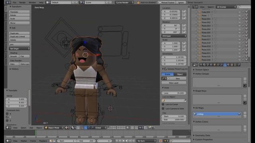This screenshot has height=143, width=255.
Task: Click the Lock to Object eyedropper icon
Action: pyautogui.click(x=185, y=100)
